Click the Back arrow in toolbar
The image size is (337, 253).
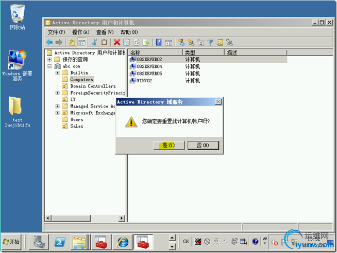coord(49,43)
